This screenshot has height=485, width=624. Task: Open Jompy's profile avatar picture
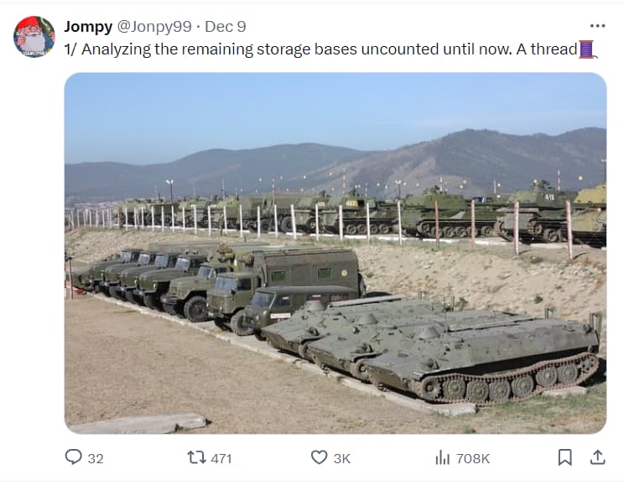(x=34, y=37)
